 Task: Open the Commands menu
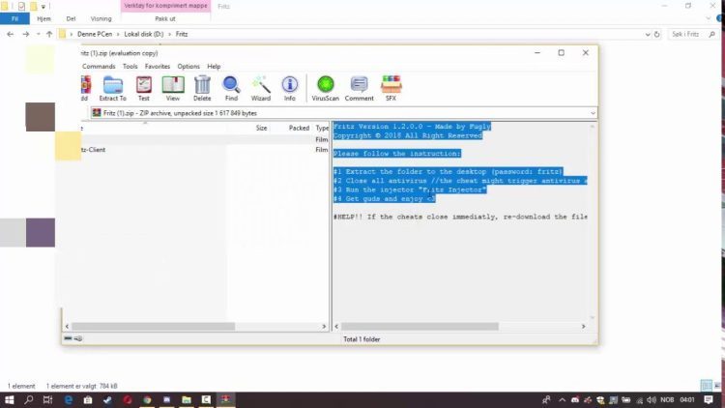point(99,66)
